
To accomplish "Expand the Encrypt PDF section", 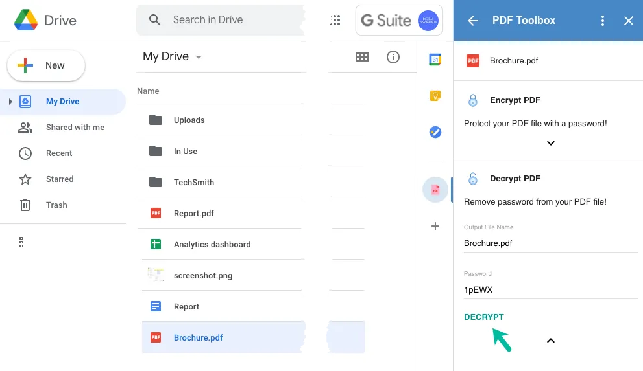I will (x=551, y=143).
